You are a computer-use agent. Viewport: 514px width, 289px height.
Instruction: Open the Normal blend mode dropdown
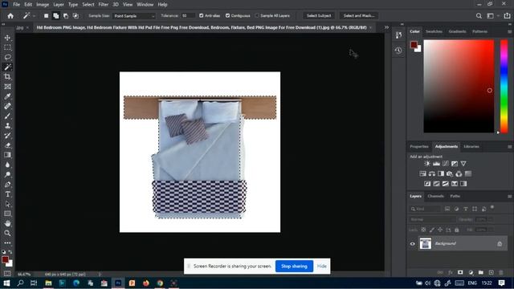432,219
